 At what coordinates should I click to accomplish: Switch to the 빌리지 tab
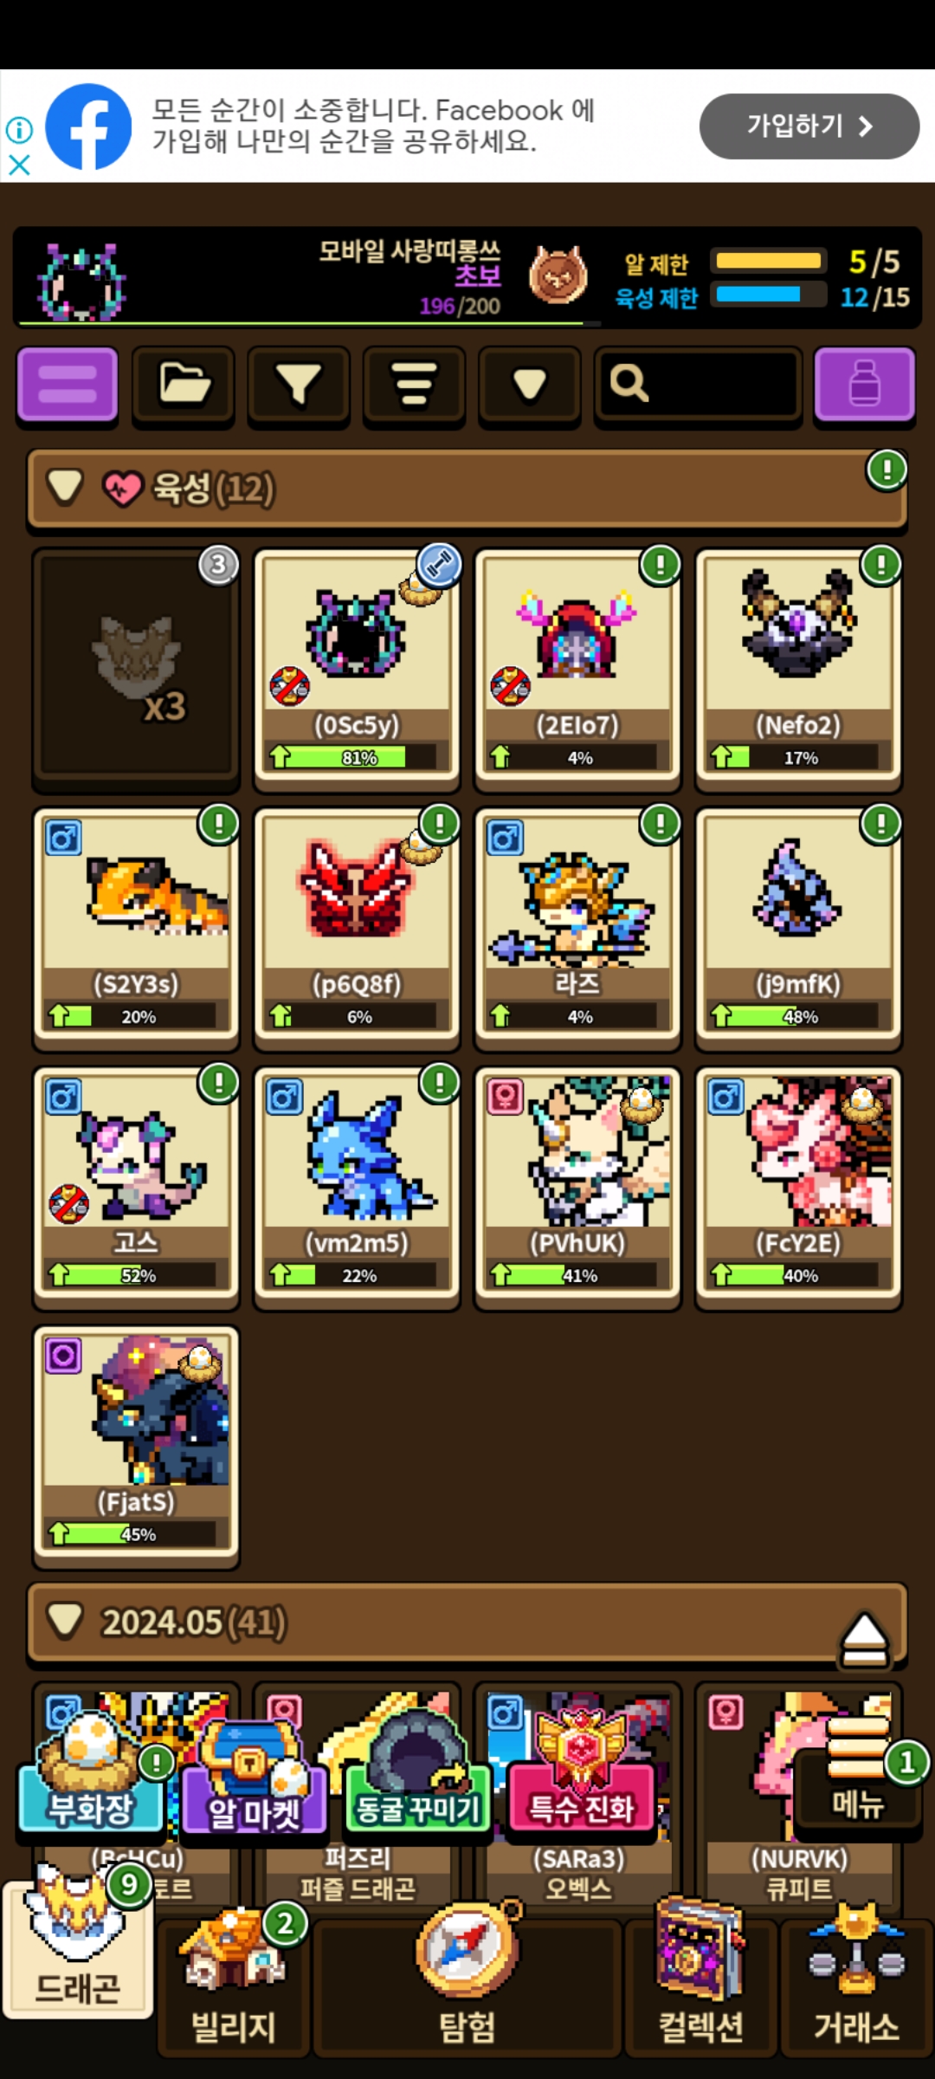point(233,1984)
